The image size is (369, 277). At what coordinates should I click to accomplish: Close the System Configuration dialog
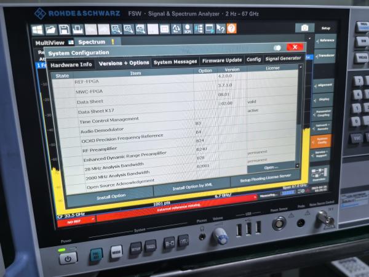[295, 47]
